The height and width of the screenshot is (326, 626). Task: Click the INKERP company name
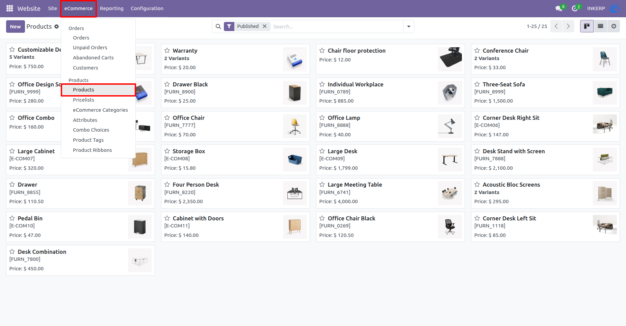[x=596, y=8]
